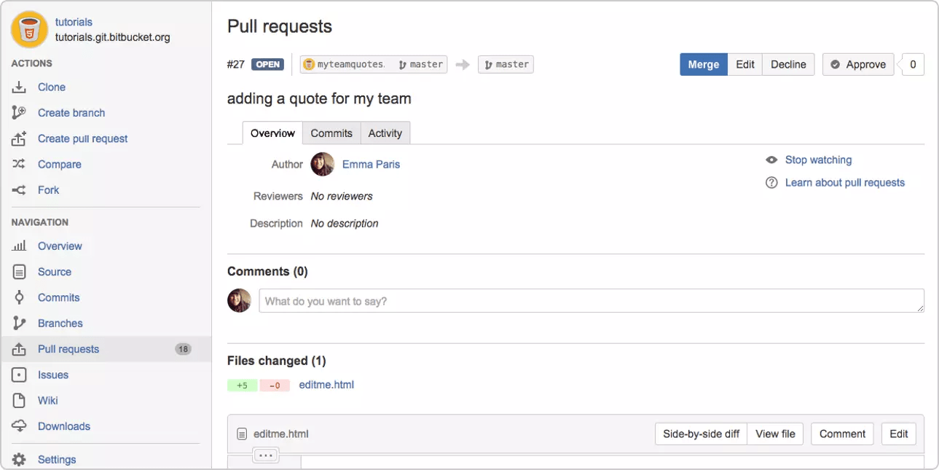This screenshot has width=939, height=470.
Task: Select the Commits icon in sidebar
Action: (19, 297)
